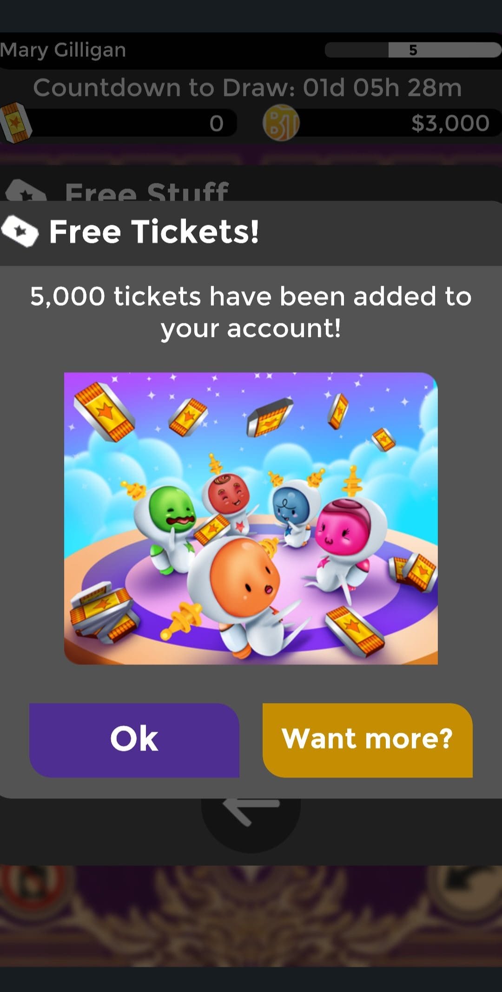Open the Free Stuff section header
This screenshot has width=502, height=992.
(x=147, y=192)
